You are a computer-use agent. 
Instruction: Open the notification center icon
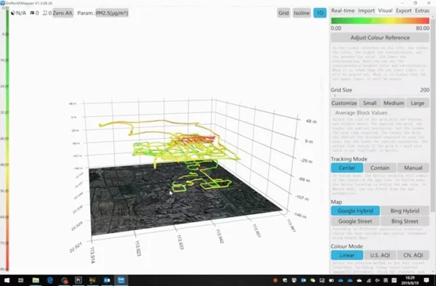[427, 280]
